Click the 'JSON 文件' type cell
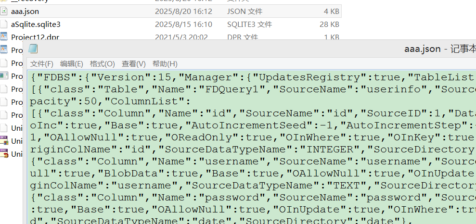 (244, 12)
